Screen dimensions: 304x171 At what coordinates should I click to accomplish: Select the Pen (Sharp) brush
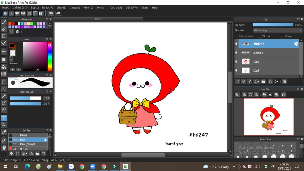click(28, 144)
